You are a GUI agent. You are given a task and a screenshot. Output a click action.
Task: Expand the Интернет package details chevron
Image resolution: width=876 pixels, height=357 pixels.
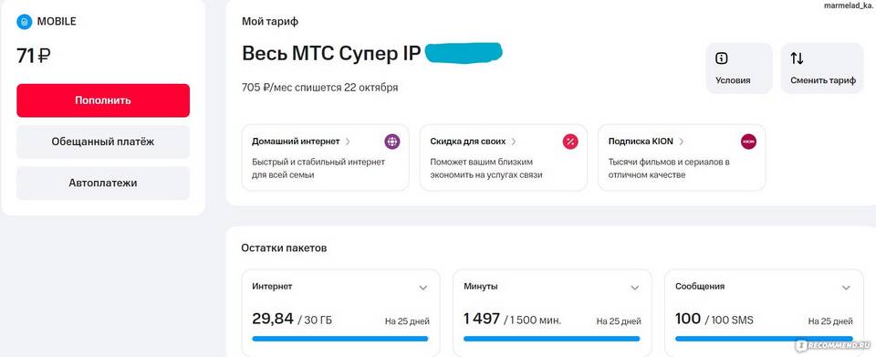tap(422, 288)
